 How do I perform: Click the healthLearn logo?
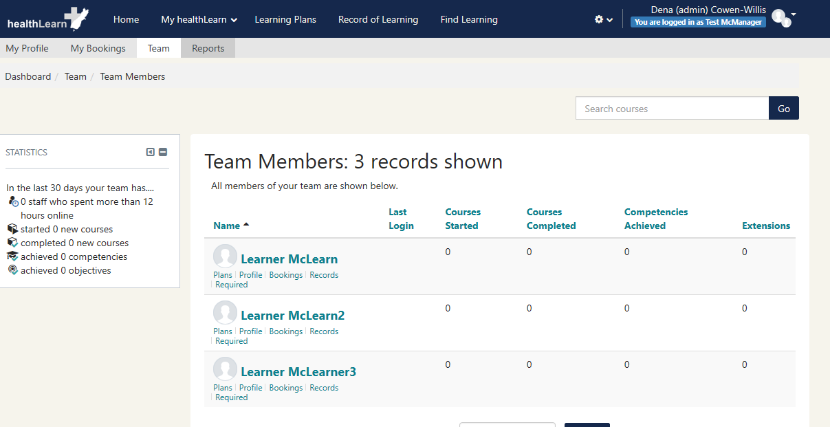pyautogui.click(x=47, y=19)
